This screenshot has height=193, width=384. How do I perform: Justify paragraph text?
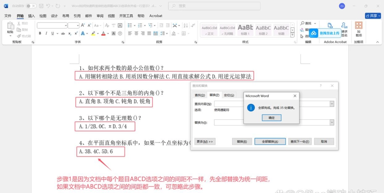tap(149, 33)
